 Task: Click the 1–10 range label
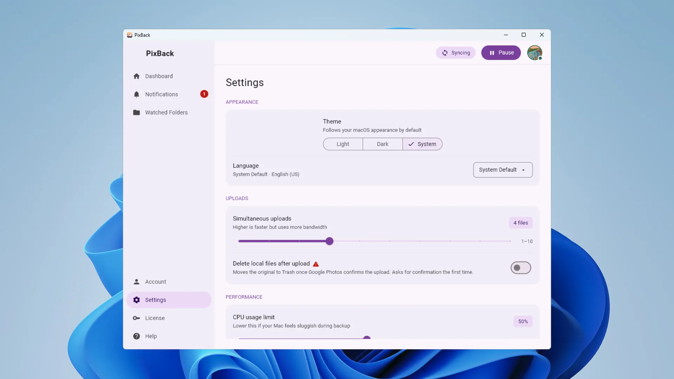click(x=527, y=241)
